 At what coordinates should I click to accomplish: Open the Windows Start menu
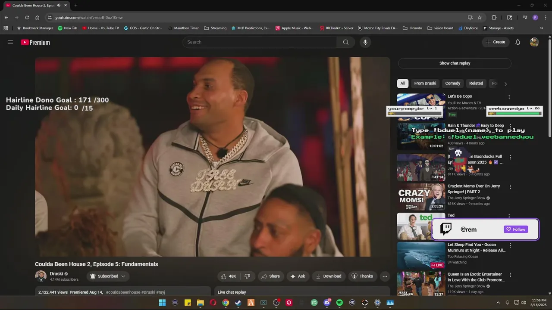[x=162, y=303]
